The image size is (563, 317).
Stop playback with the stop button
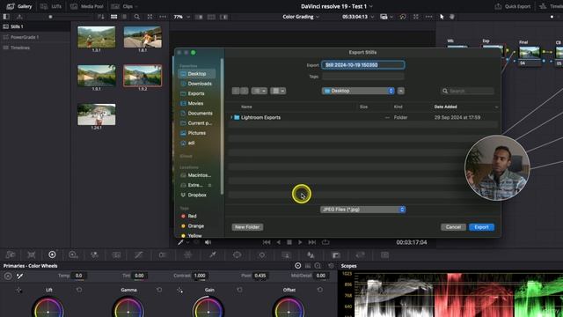289,243
